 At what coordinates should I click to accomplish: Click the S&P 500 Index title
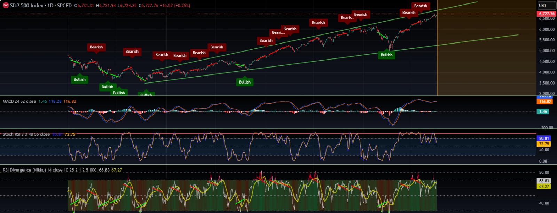pos(27,6)
